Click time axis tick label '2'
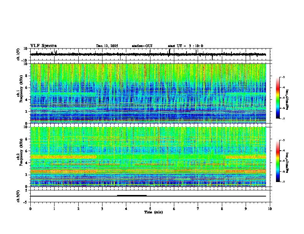 (x=78, y=209)
